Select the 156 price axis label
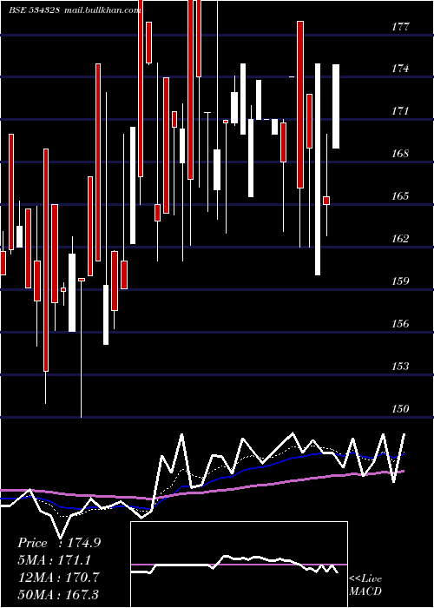Screen dimensions: 434x608 pos(400,323)
